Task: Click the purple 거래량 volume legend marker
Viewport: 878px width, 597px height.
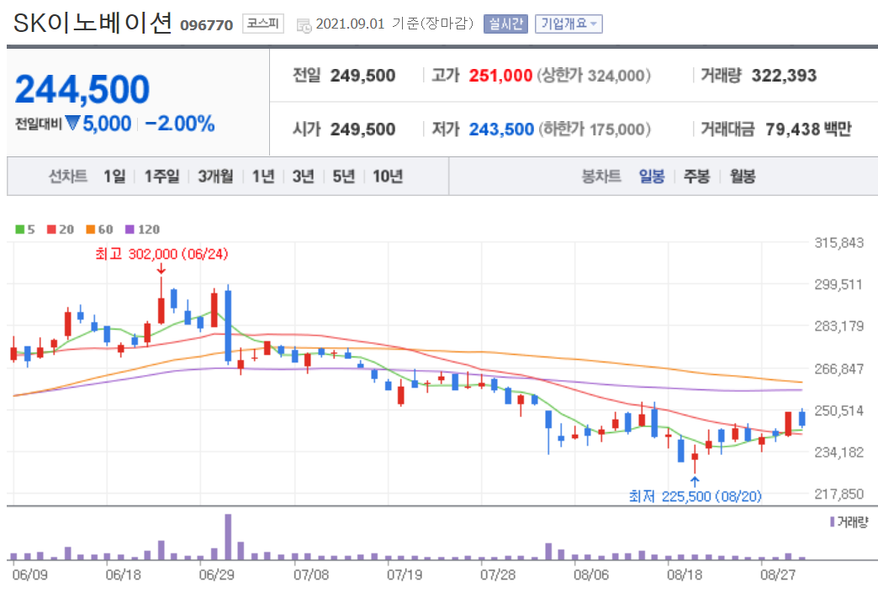Action: click(832, 522)
